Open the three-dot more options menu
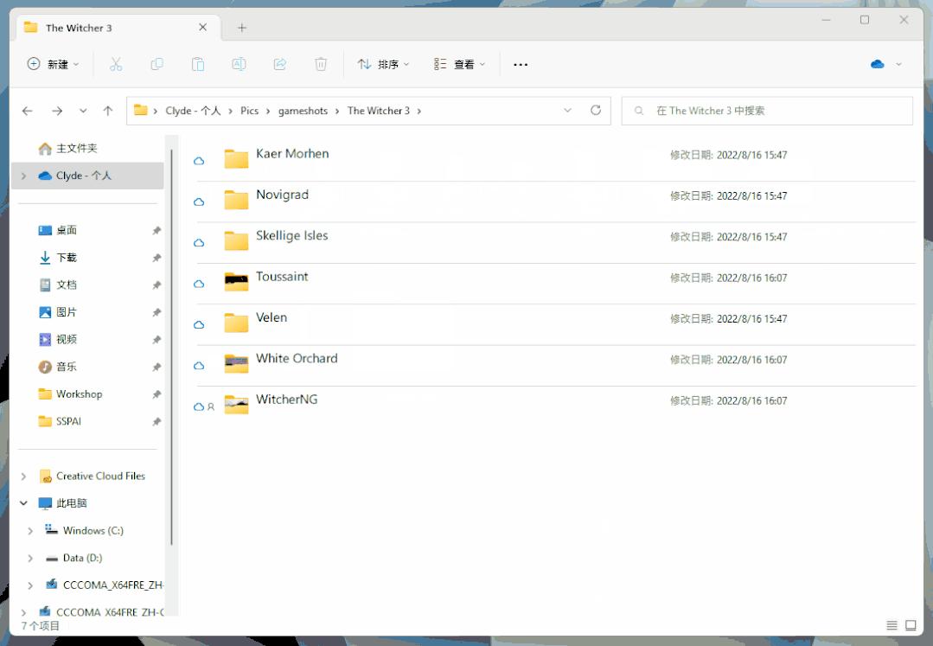Image resolution: width=933 pixels, height=646 pixels. pos(521,64)
